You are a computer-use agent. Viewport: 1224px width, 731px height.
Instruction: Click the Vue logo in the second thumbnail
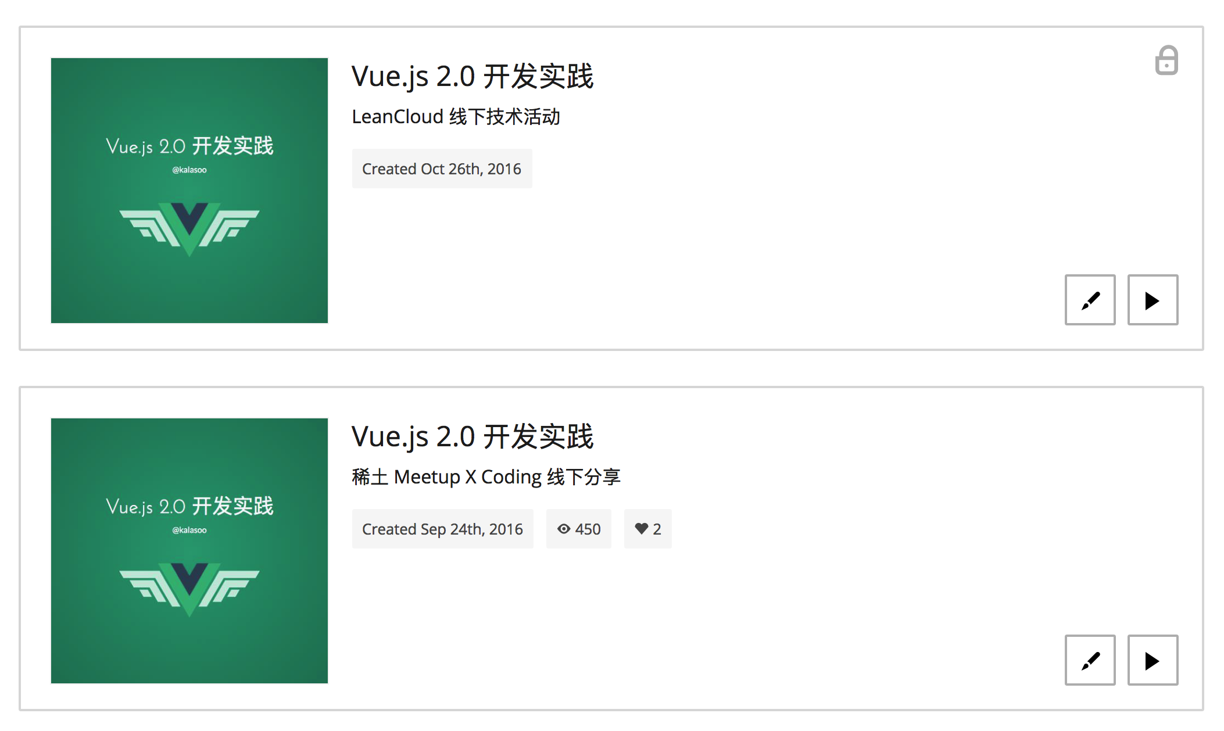tap(189, 589)
